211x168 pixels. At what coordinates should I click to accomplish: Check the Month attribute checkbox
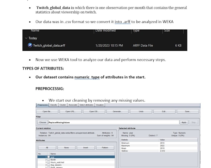(x=48, y=160)
